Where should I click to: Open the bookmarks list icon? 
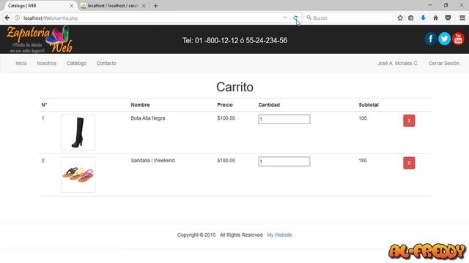[411, 18]
